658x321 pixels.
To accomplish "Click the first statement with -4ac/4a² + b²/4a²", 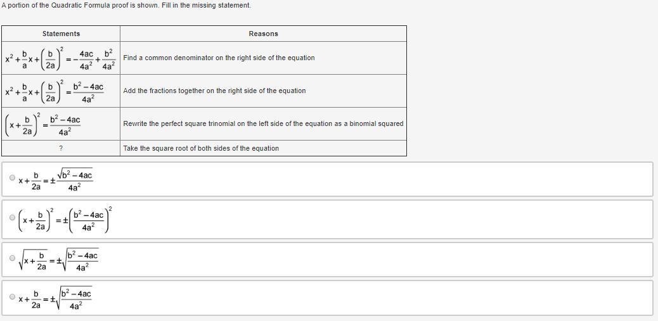I will (60, 59).
